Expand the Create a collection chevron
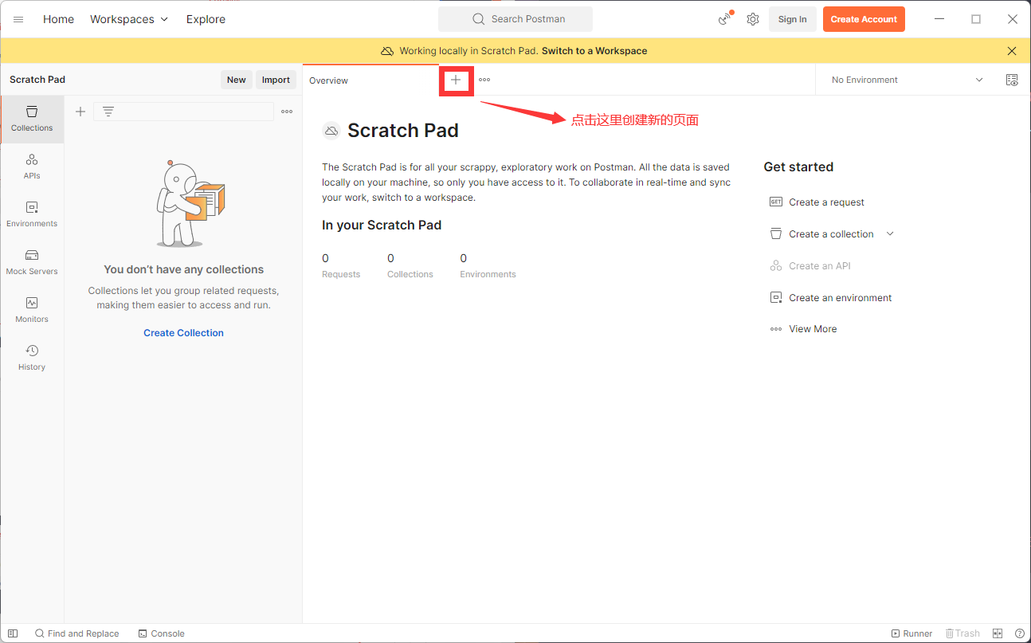The height and width of the screenshot is (643, 1031). pyautogui.click(x=890, y=233)
